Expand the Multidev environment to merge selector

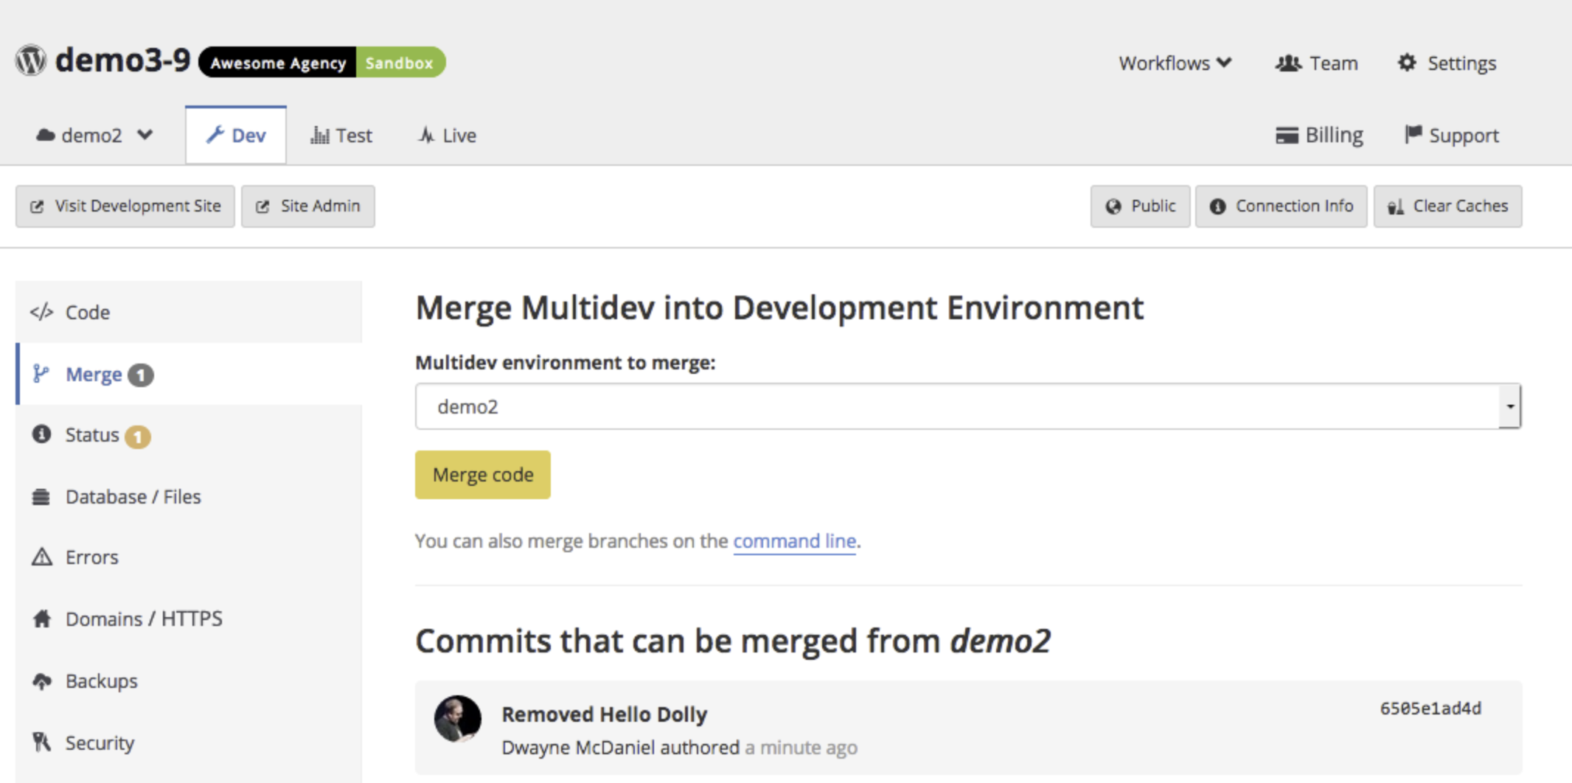click(1509, 406)
